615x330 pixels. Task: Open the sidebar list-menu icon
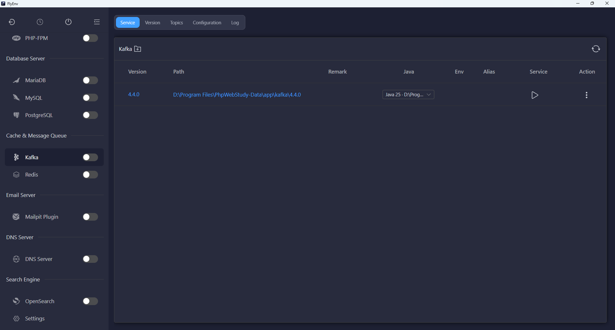[x=97, y=22]
